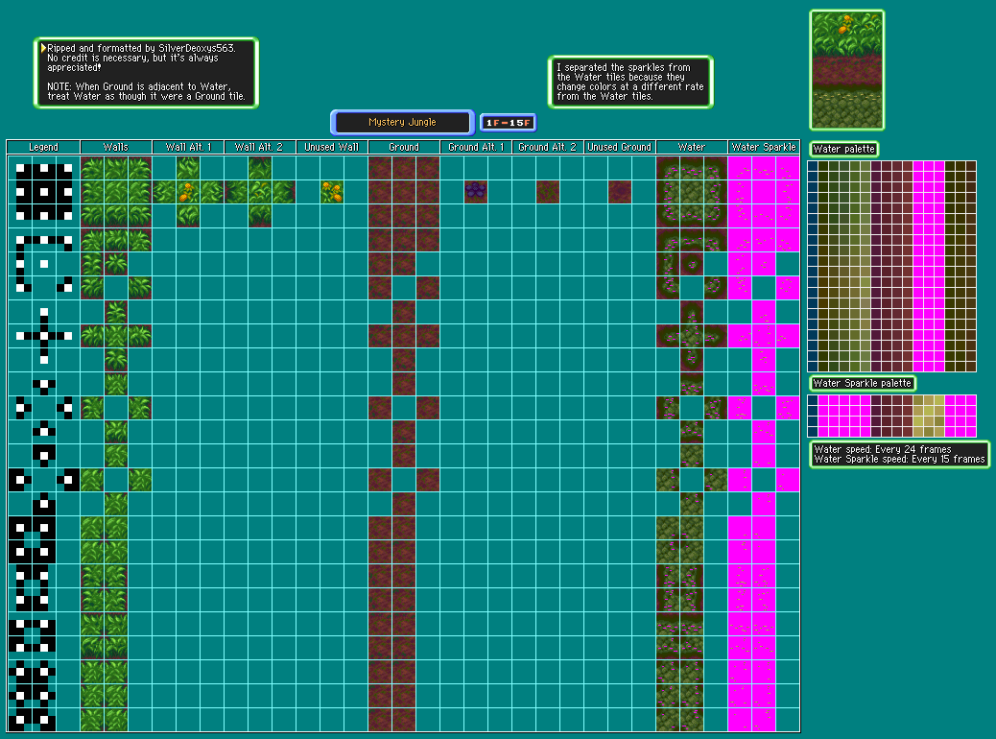Image resolution: width=996 pixels, height=739 pixels.
Task: Select the purple berries tile under Ground Alt. 1
Action: [x=476, y=192]
